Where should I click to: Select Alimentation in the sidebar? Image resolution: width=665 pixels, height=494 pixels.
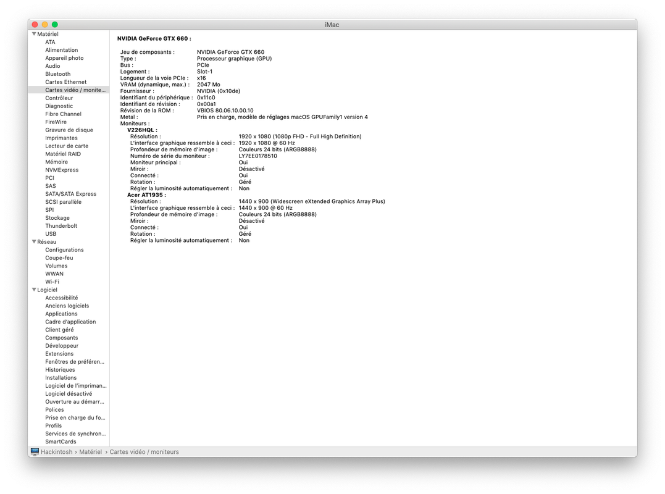click(62, 50)
